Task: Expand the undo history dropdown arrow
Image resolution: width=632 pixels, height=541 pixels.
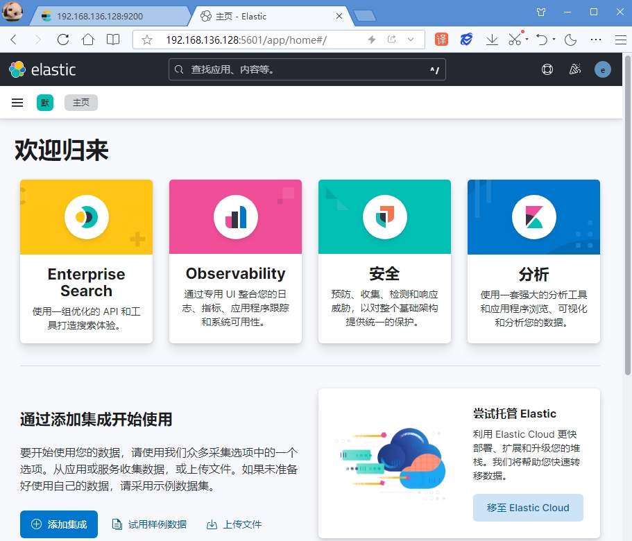Action: 554,40
